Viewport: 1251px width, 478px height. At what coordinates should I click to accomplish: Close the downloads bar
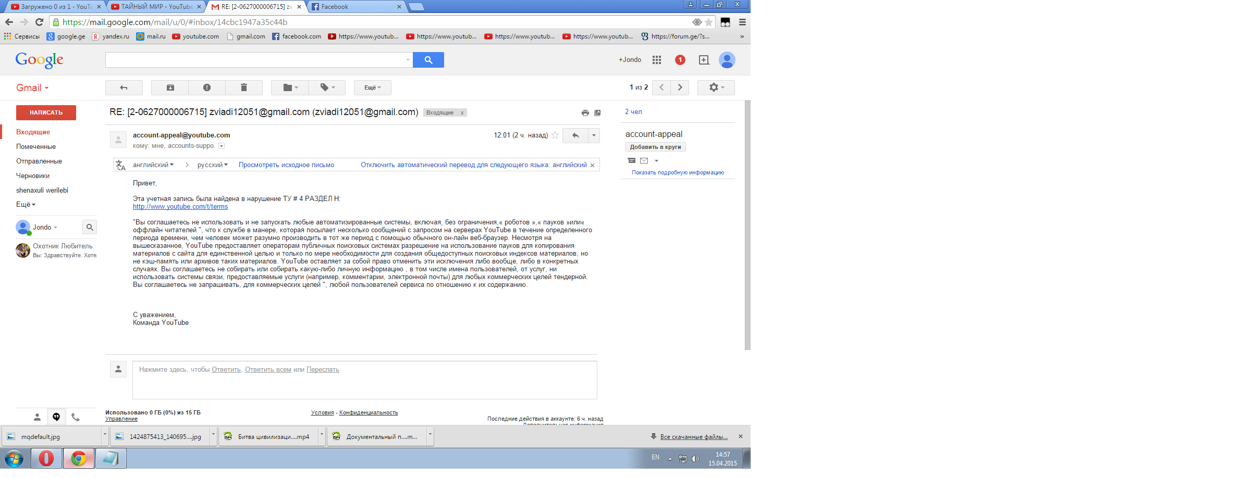coord(741,436)
